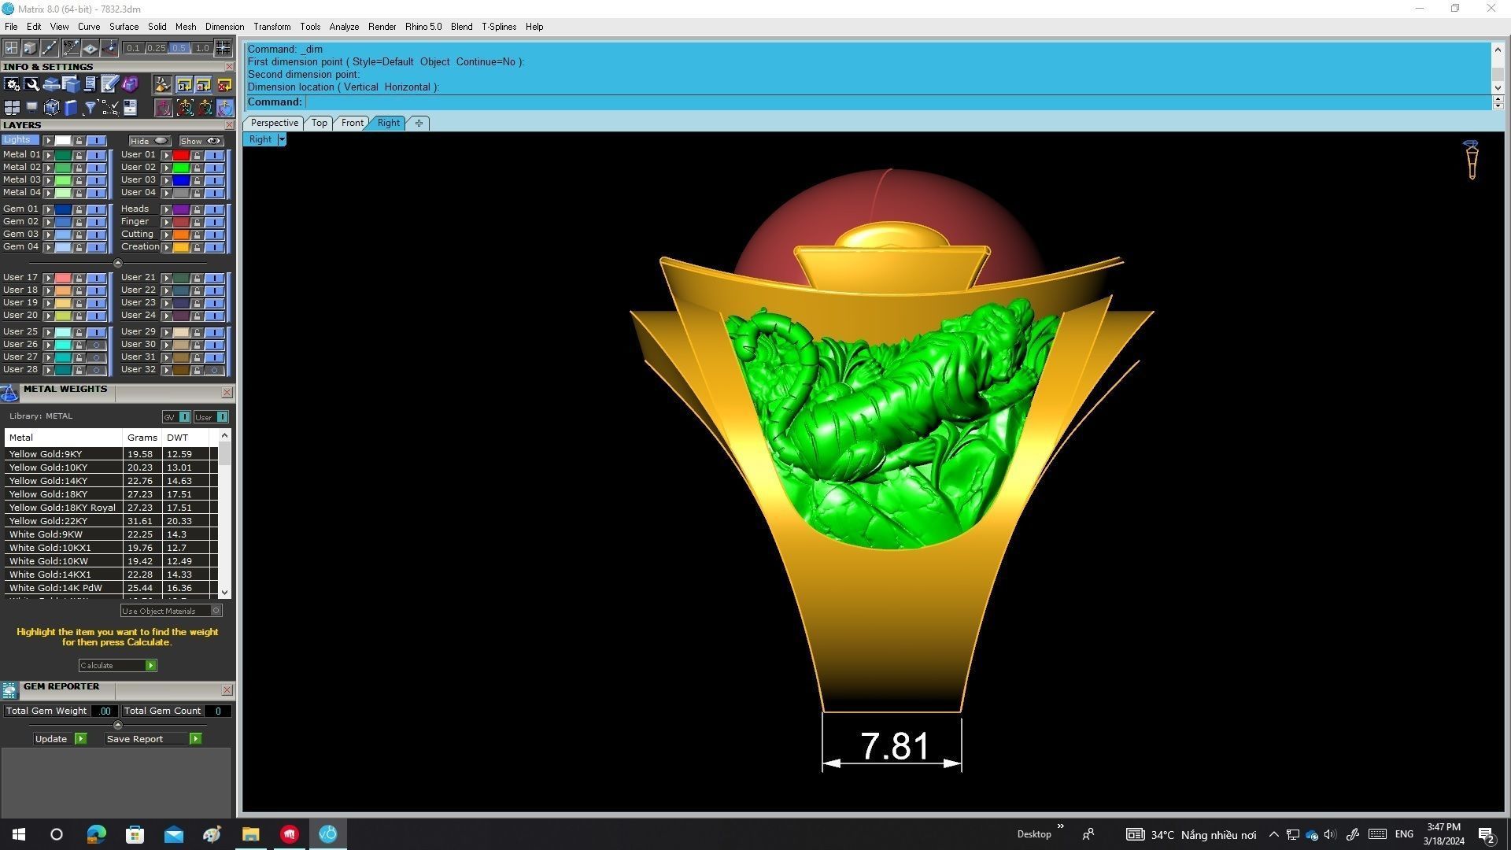Toggle lock on Metal 01 layer
The image size is (1511, 850).
[79, 156]
